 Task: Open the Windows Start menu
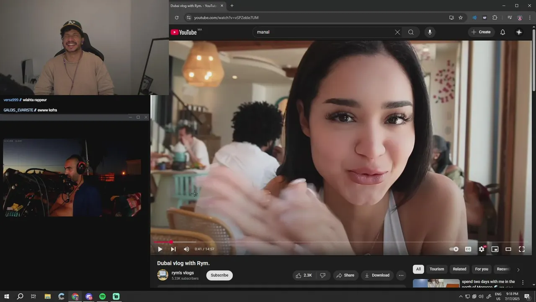click(6, 297)
